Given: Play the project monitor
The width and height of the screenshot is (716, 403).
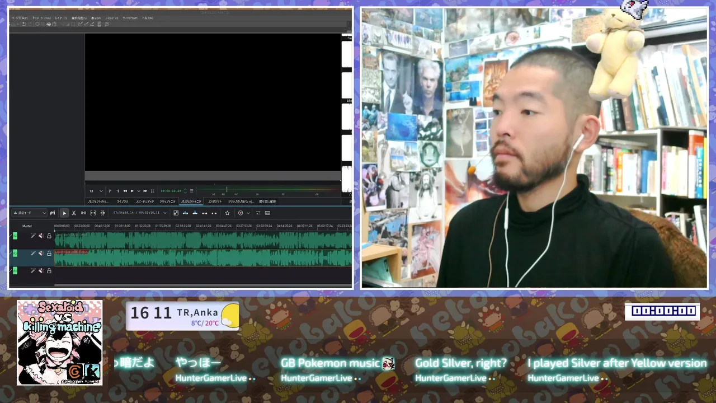Looking at the screenshot, I should pos(132,191).
